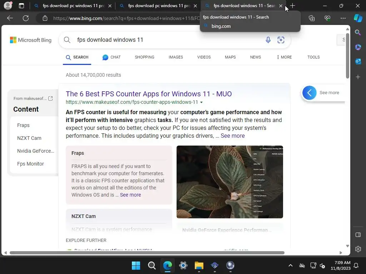Refresh the current page
The width and height of the screenshot is (366, 274).
(26, 18)
